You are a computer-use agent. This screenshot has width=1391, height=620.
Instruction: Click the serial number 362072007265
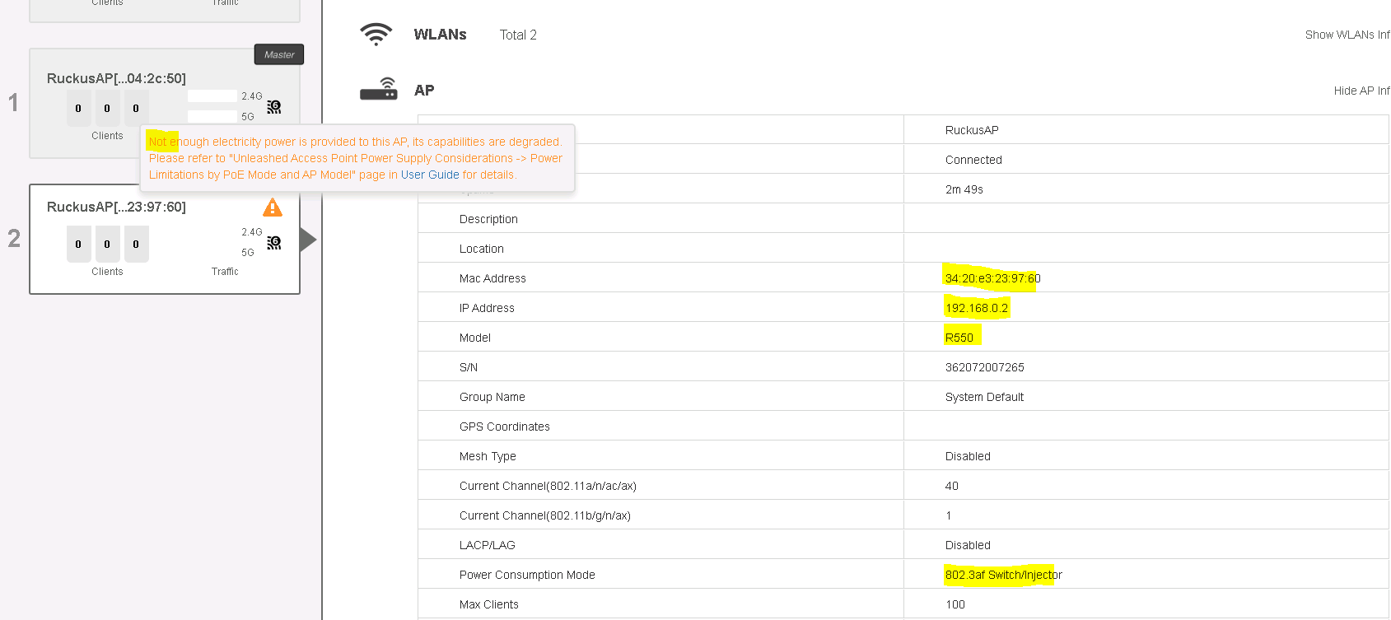pyautogui.click(x=985, y=367)
